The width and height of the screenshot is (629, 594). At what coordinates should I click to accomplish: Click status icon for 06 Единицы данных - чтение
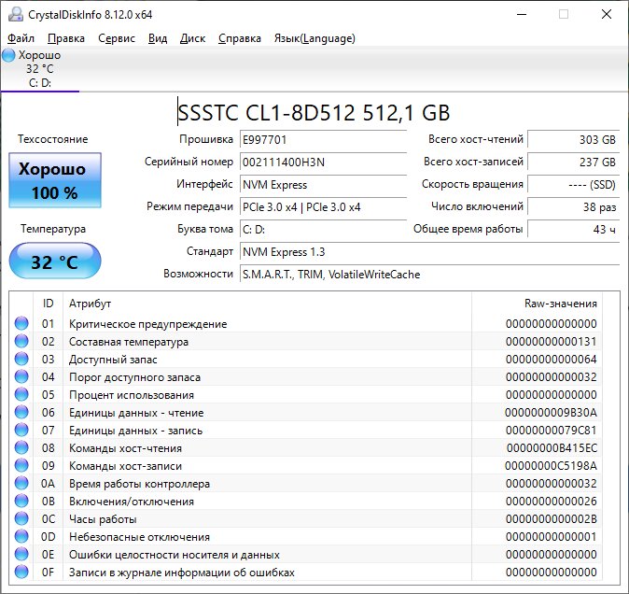point(21,412)
